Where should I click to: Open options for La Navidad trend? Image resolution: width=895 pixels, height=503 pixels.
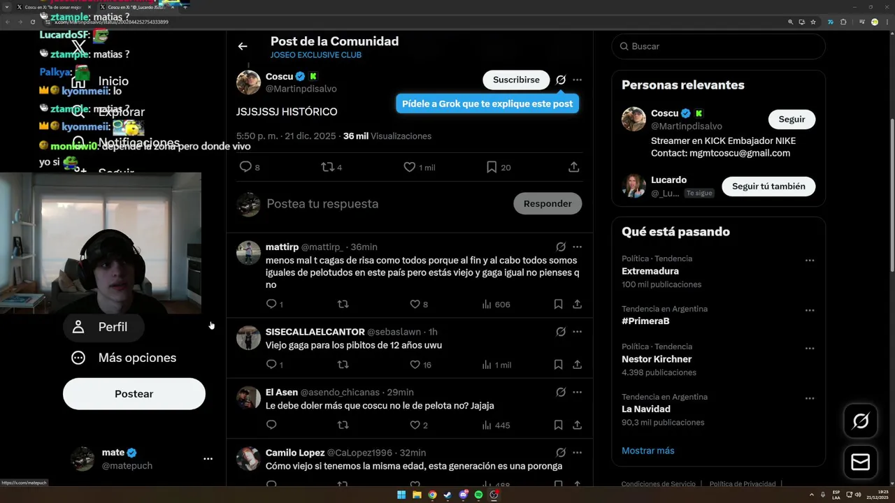coord(809,399)
